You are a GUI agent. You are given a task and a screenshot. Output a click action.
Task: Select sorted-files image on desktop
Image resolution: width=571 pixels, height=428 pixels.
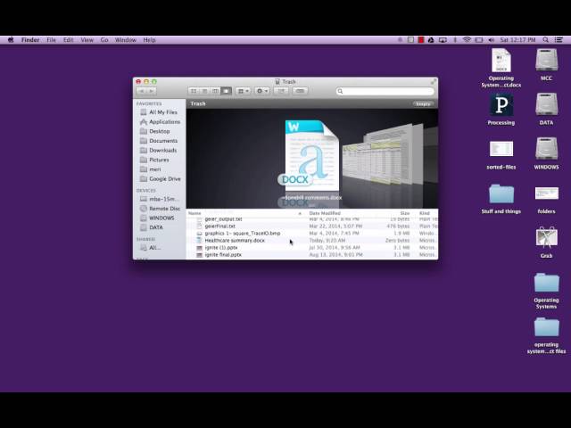[501, 154]
